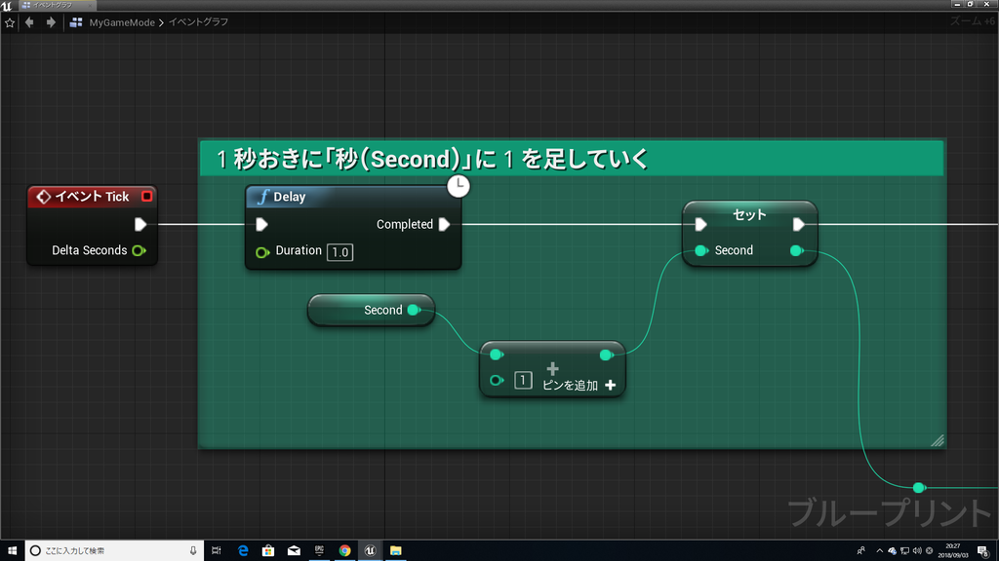The width and height of the screenshot is (999, 561).
Task: Open the Windows Start menu
Action: (x=11, y=550)
